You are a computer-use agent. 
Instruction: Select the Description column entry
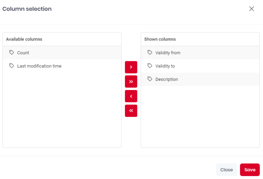(200, 79)
